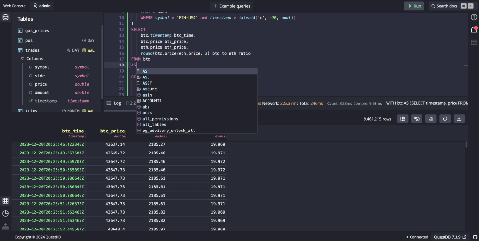Choose ASC from the autocomplete list
Screen dimensions: 479x241
coord(197,77)
